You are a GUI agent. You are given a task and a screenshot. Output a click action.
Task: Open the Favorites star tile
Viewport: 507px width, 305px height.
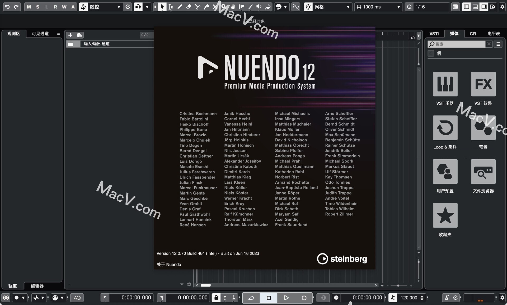click(445, 215)
